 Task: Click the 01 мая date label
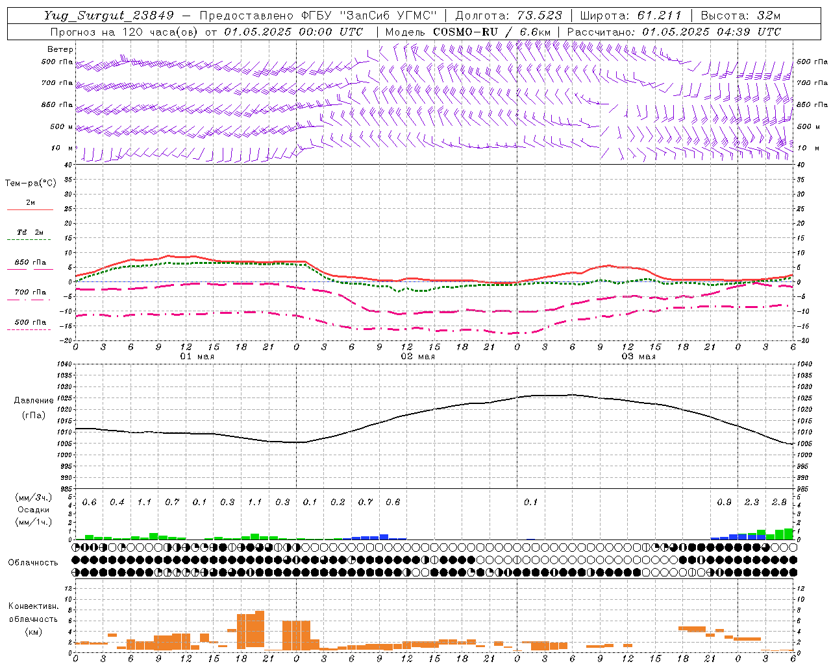point(197,357)
